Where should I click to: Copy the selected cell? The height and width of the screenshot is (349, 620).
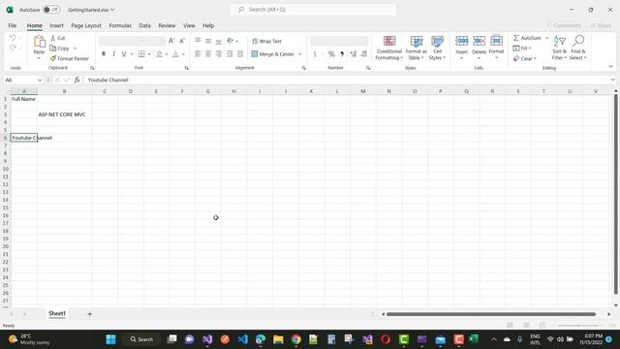[x=60, y=48]
